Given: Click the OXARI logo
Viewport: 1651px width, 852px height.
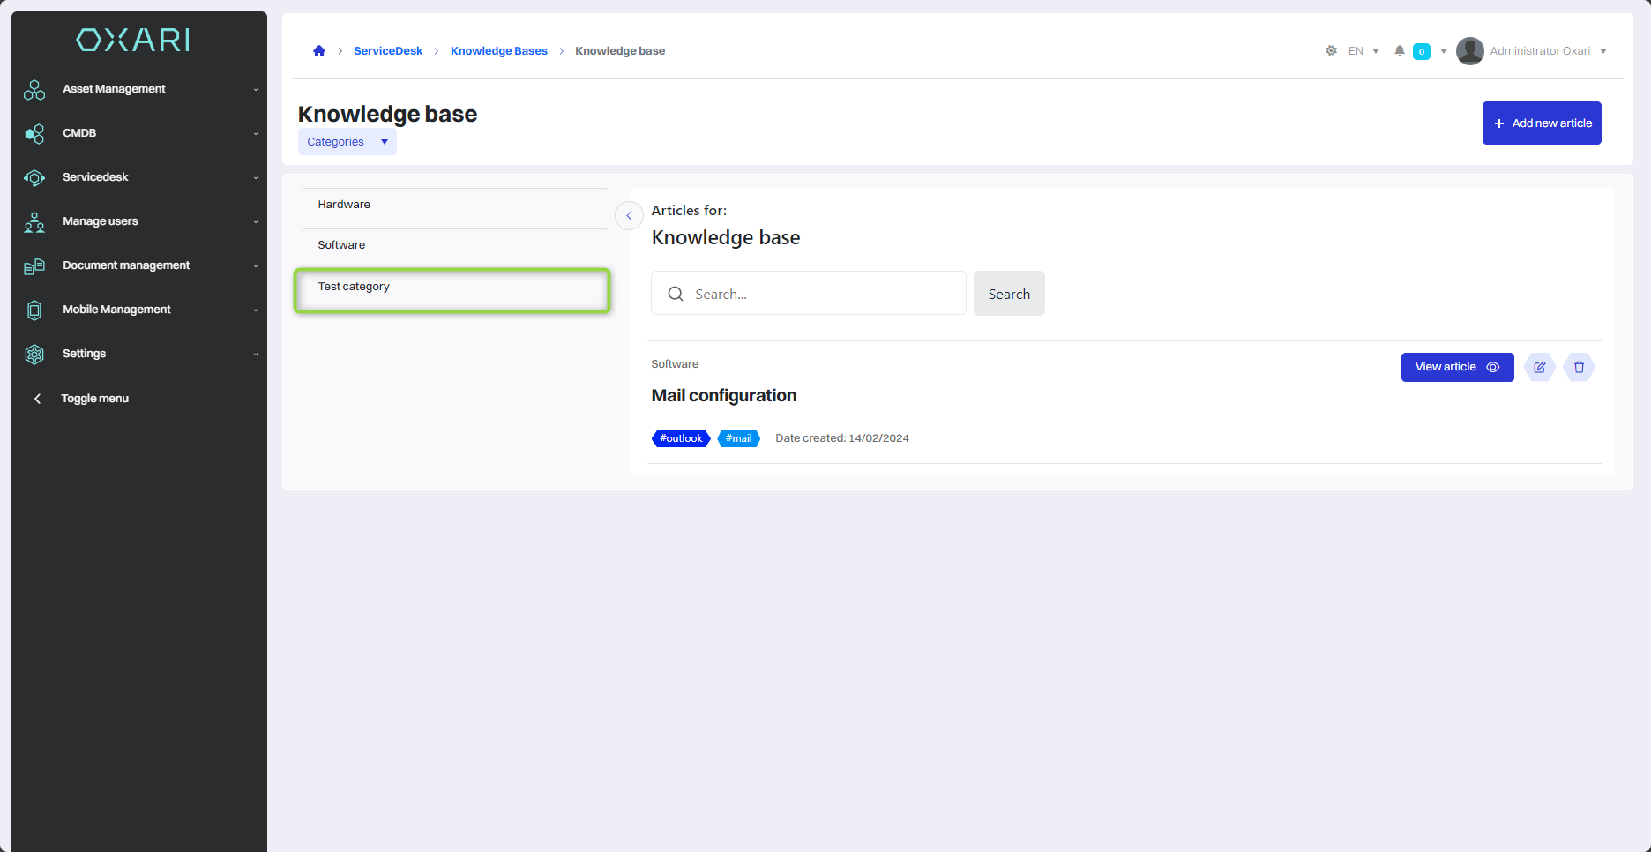Looking at the screenshot, I should 133,40.
